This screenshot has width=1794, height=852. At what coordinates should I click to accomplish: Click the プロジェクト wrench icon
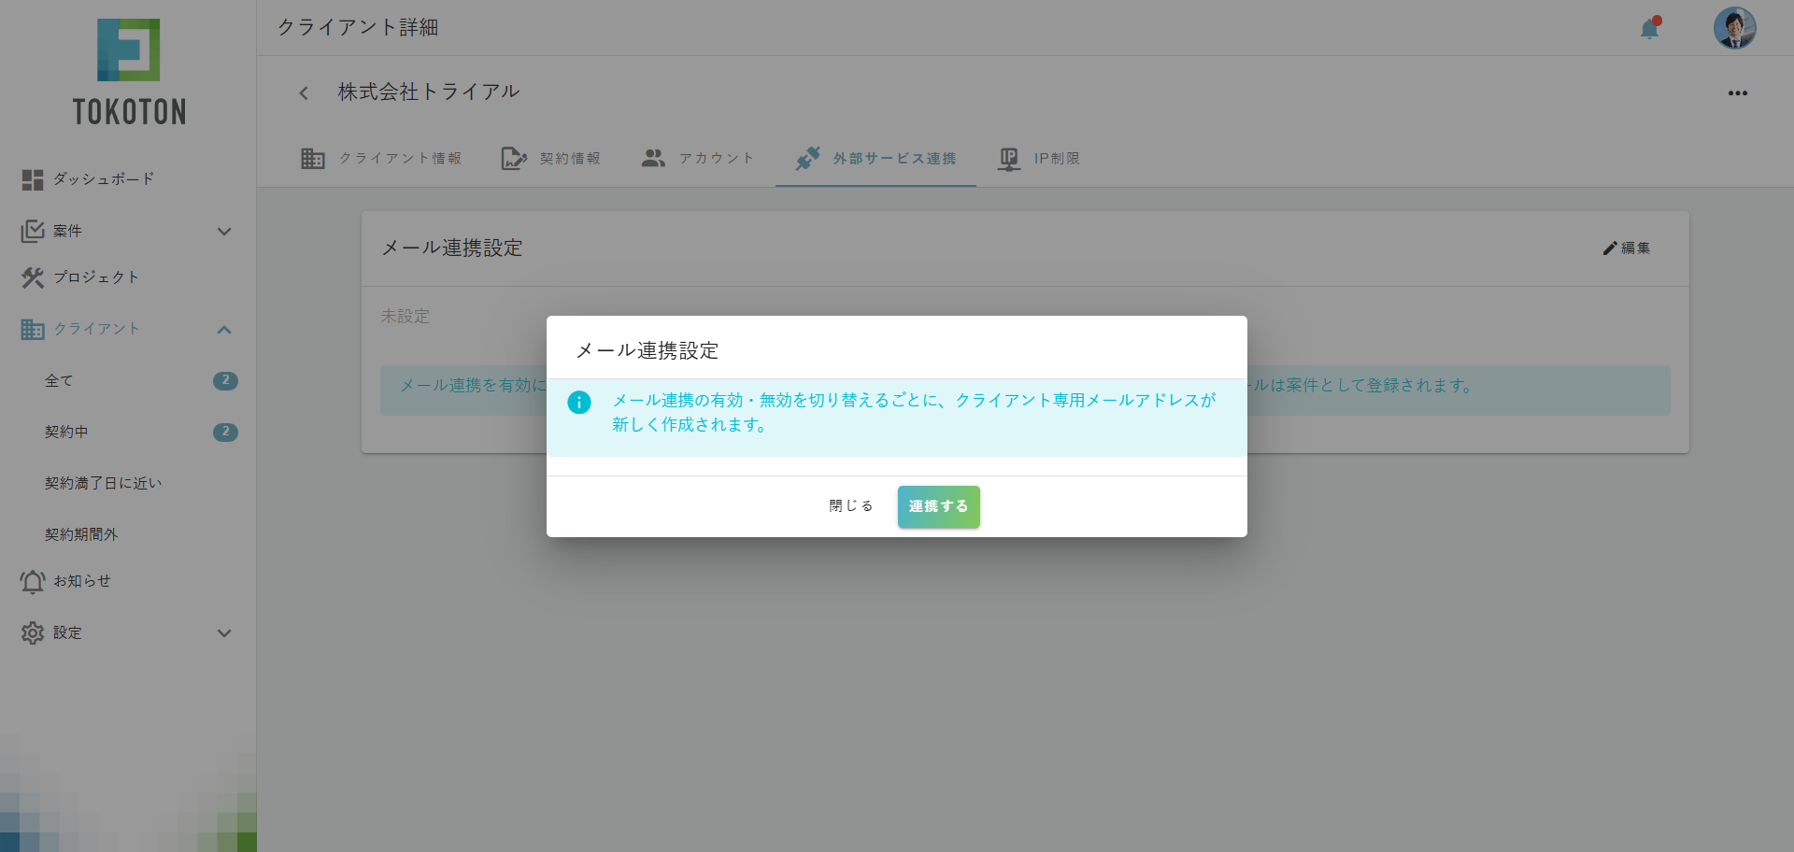[x=32, y=277]
